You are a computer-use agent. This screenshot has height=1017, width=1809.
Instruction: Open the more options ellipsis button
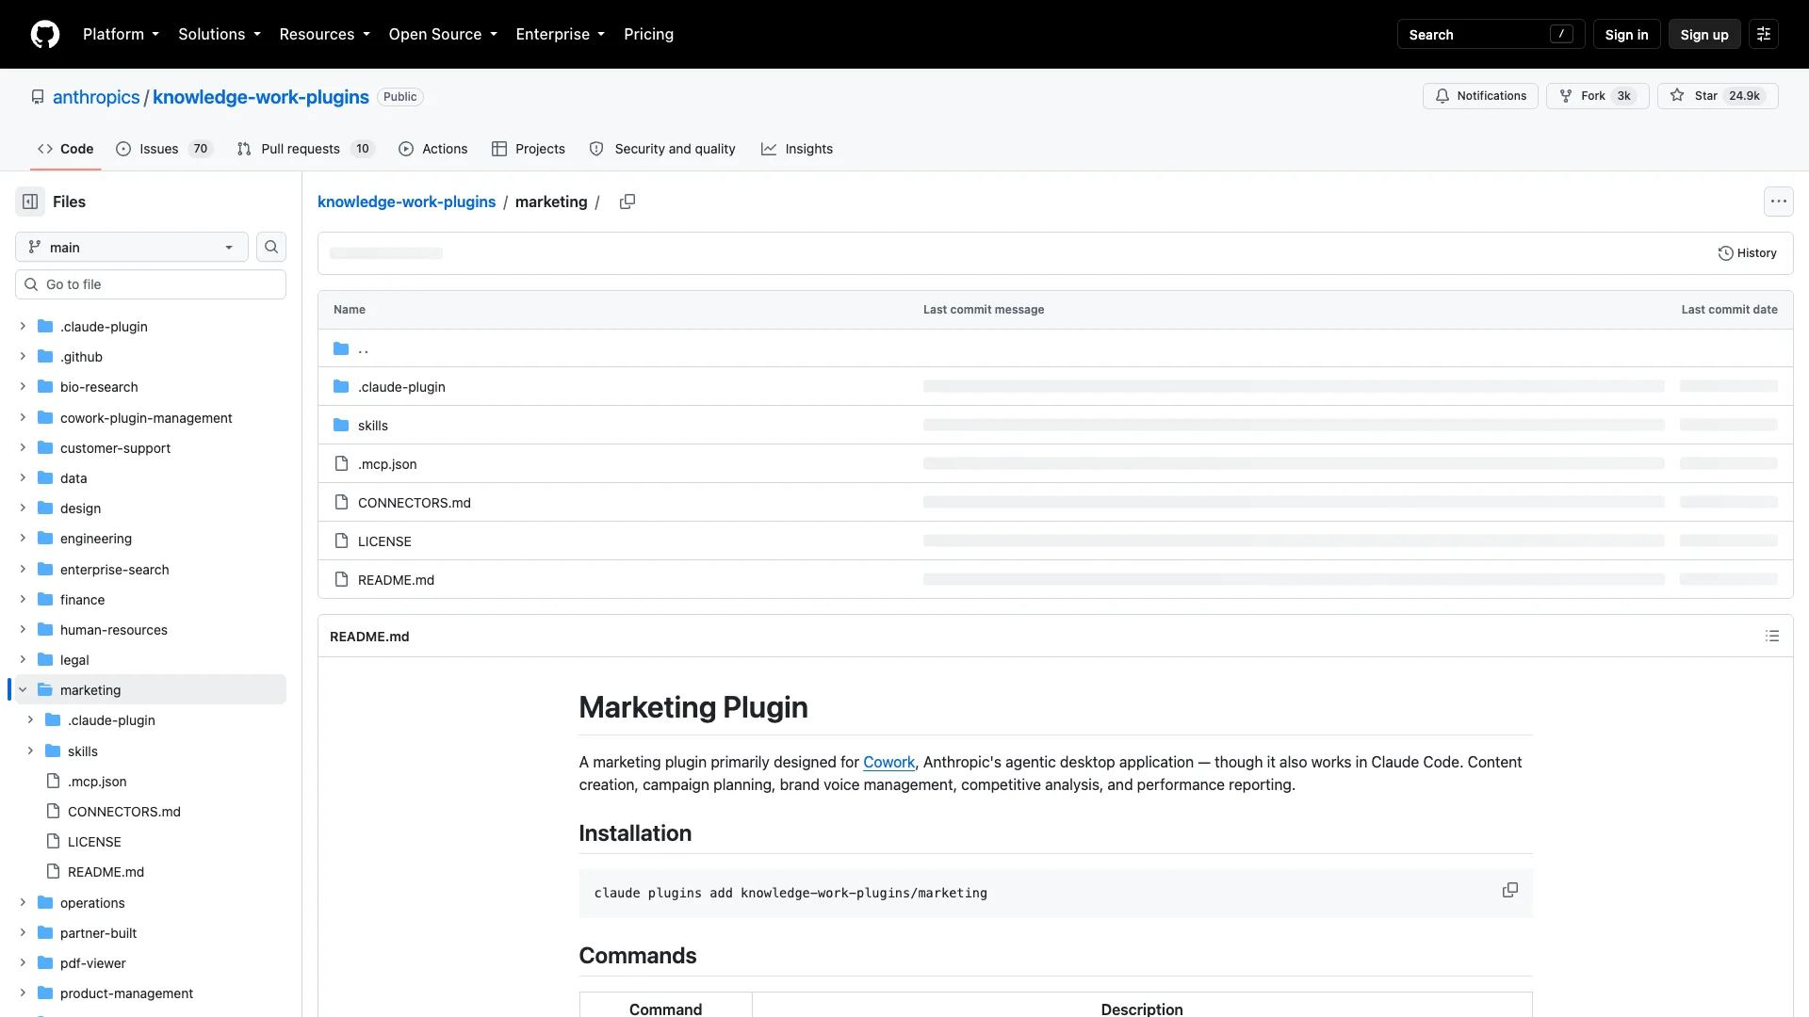click(1779, 202)
